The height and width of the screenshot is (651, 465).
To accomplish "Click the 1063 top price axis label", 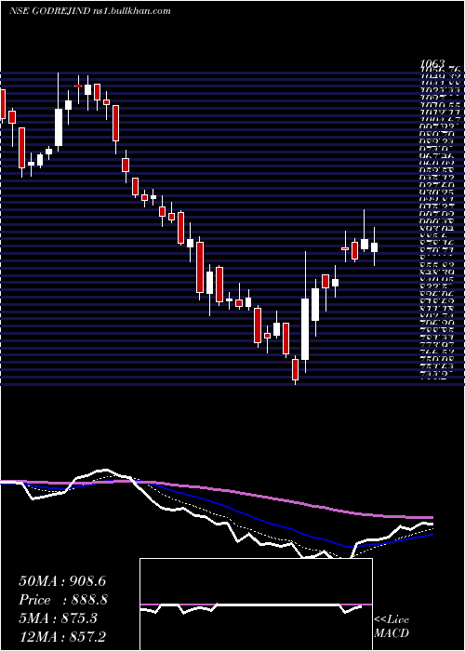I will (432, 63).
